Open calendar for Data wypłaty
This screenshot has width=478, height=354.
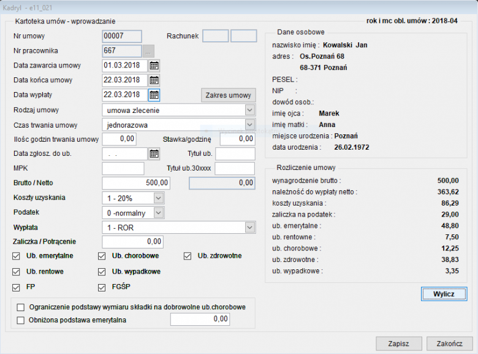pyautogui.click(x=154, y=95)
